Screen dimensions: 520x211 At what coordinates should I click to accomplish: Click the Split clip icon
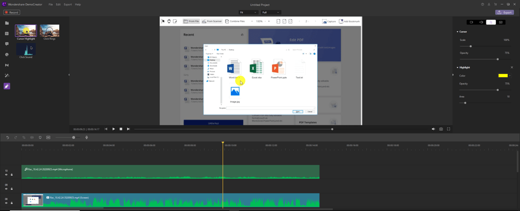(32, 137)
